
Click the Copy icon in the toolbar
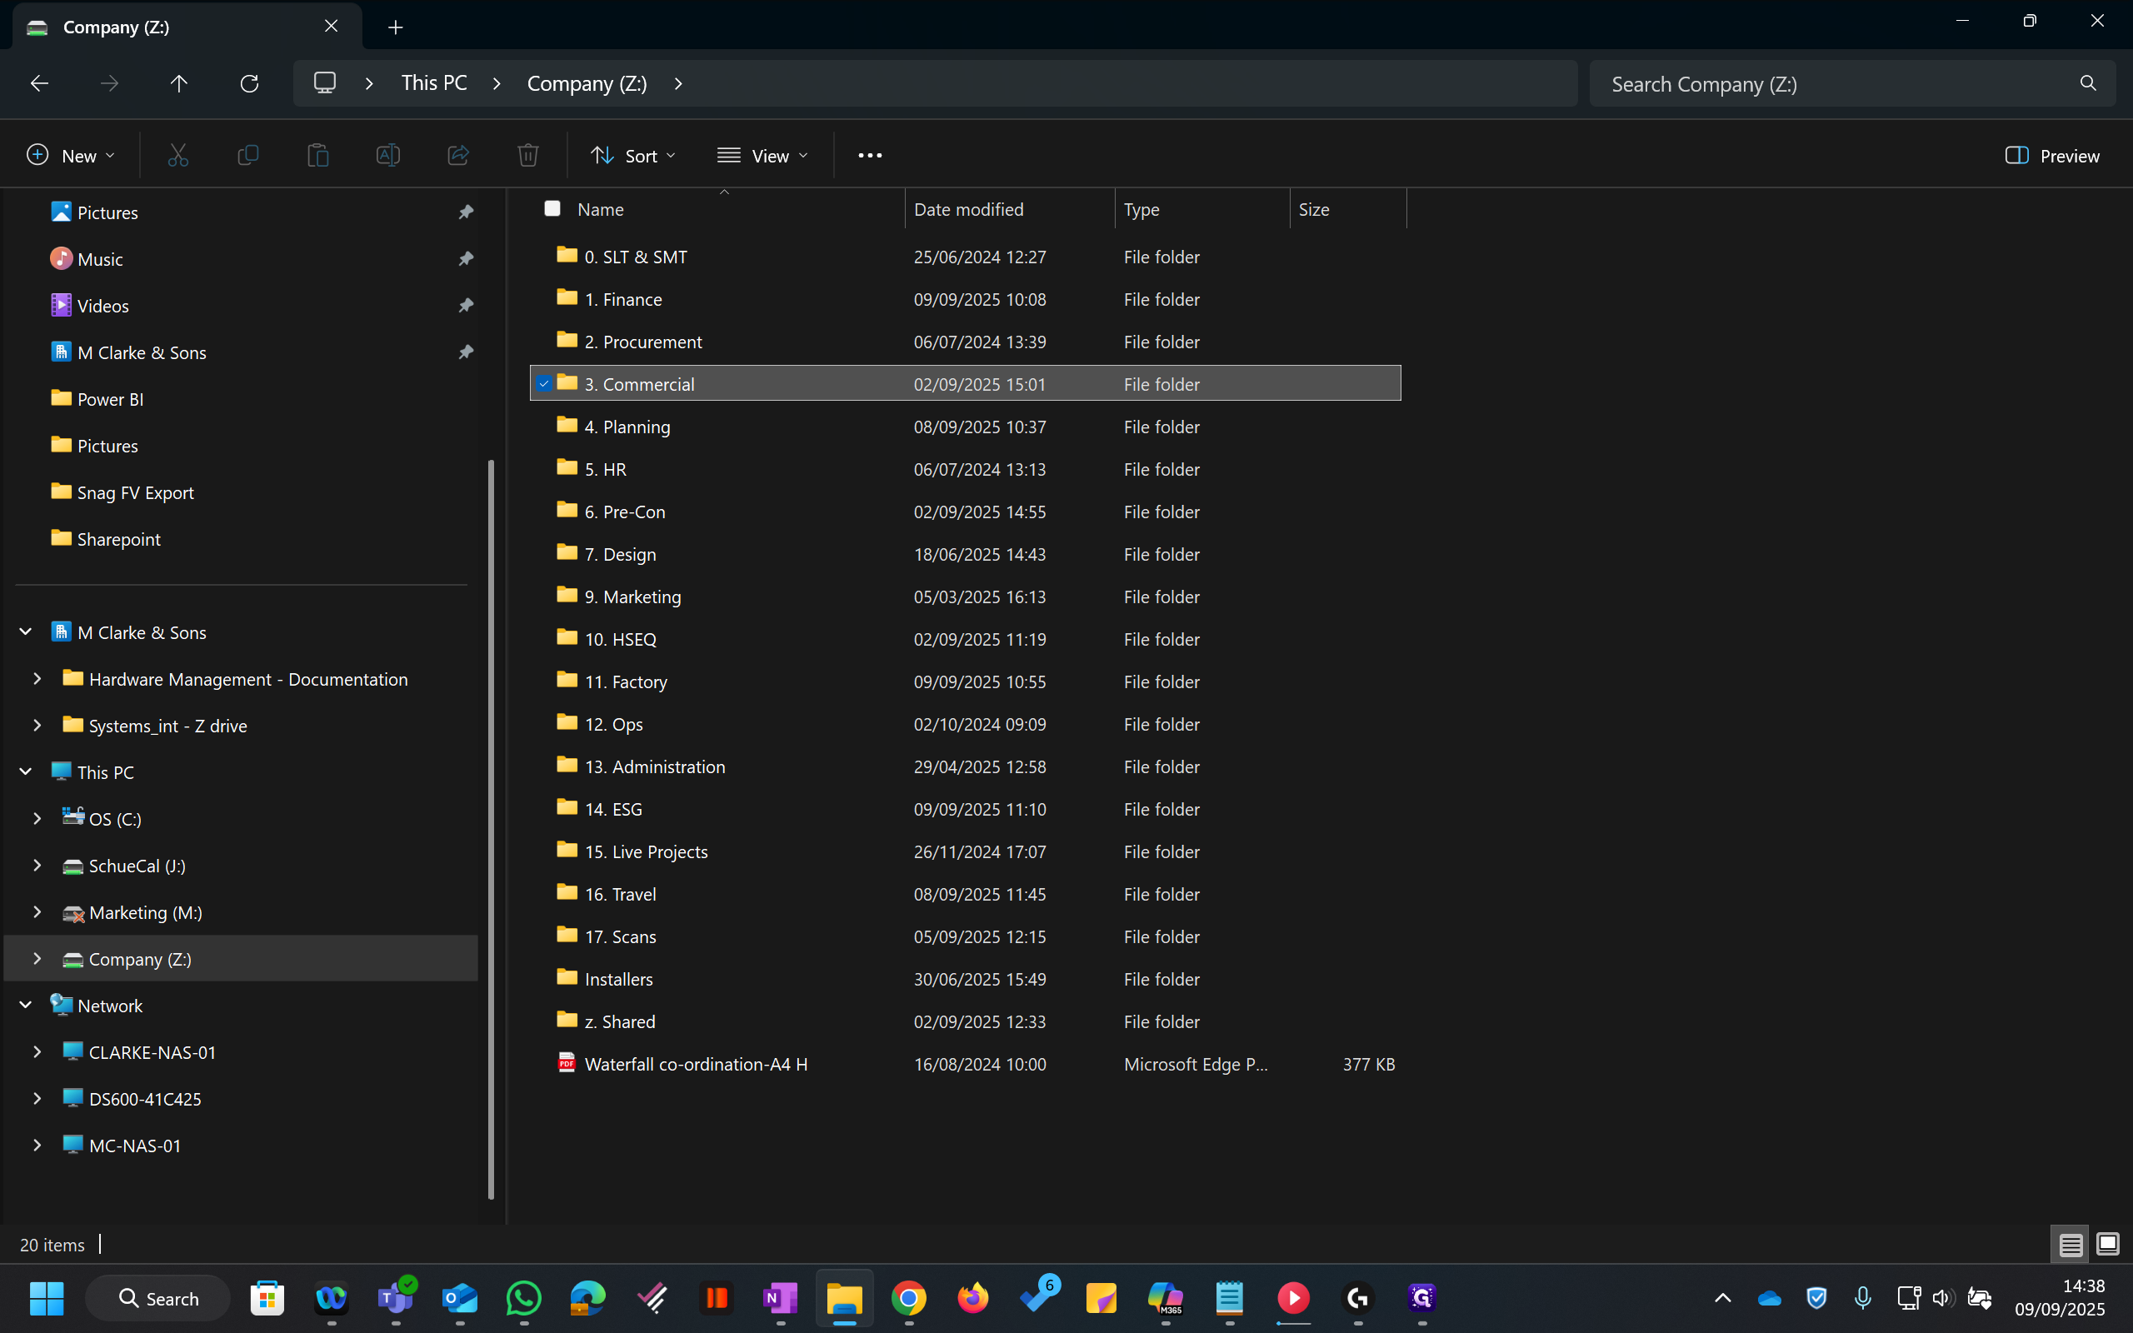tap(247, 154)
